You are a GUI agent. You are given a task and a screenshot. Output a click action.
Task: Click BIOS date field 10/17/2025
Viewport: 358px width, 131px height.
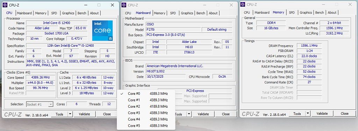[x=166, y=77]
